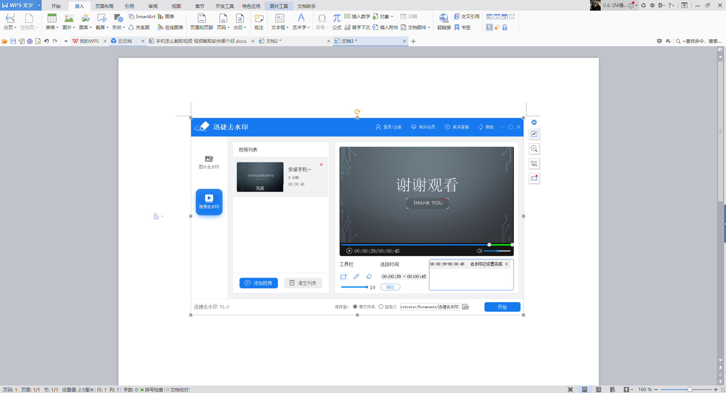The height and width of the screenshot is (393, 726).
Task: Click the 图表 chart icon
Action: coord(166,17)
